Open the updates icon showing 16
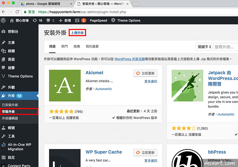Screen dimensions: 238x167 click(x=35, y=20)
